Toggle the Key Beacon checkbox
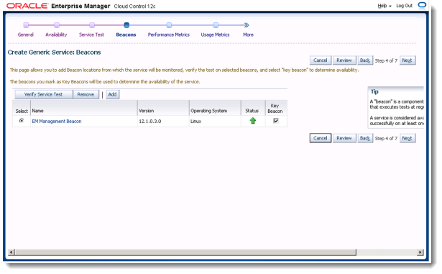This screenshot has height=274, width=442. [x=276, y=121]
